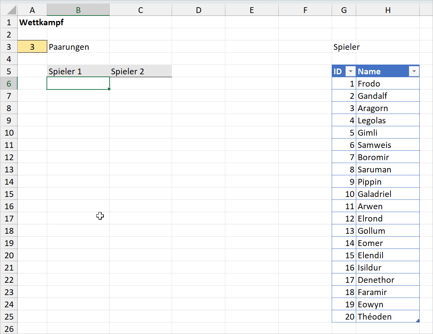Open the Name column filter dropdown

pos(414,71)
